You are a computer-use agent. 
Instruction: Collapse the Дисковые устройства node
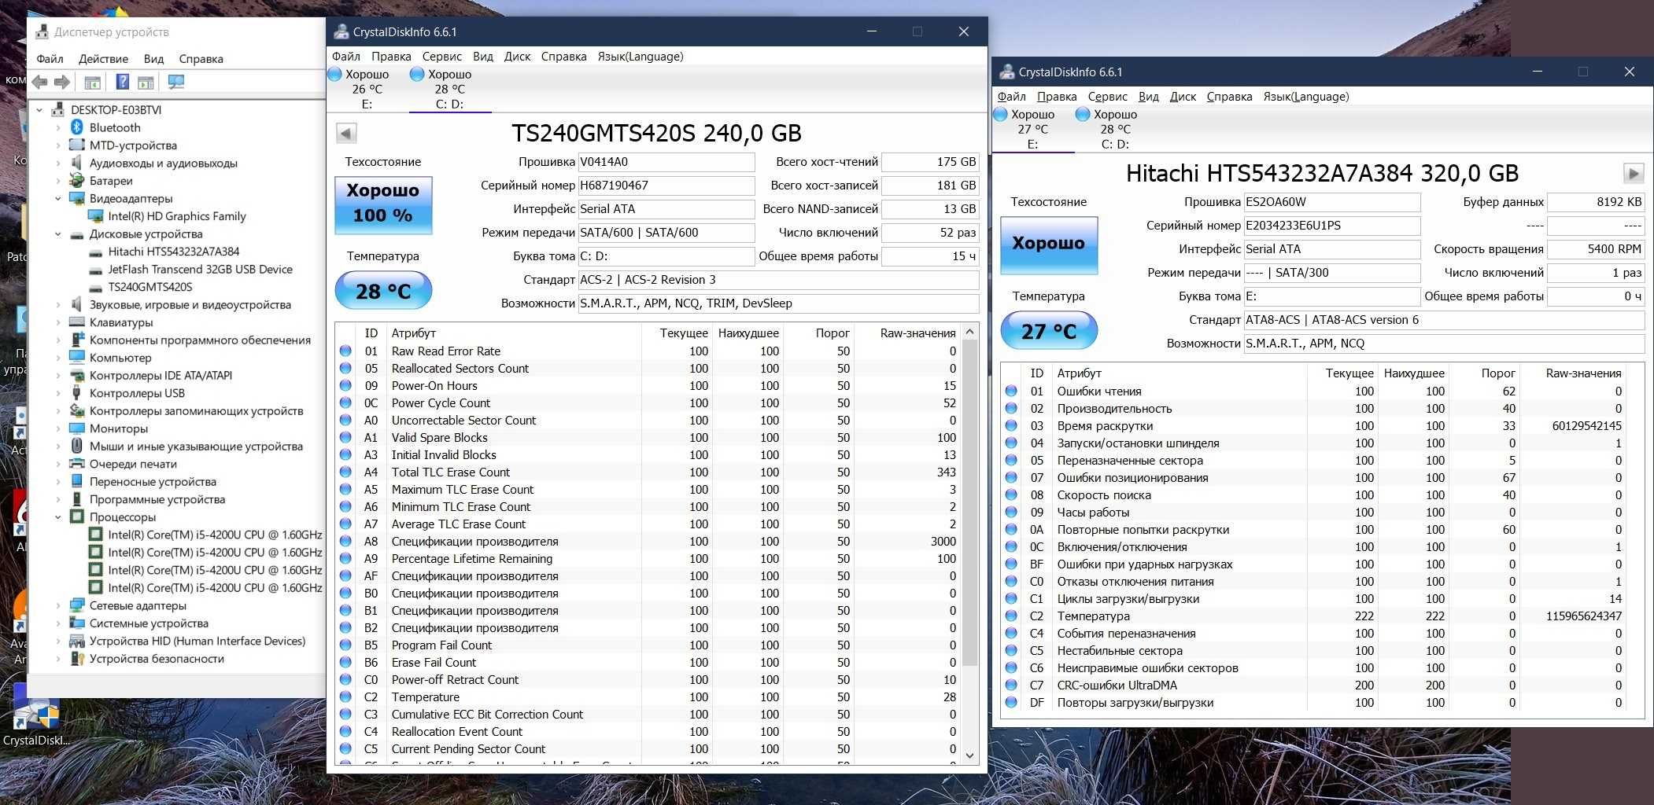(x=58, y=233)
